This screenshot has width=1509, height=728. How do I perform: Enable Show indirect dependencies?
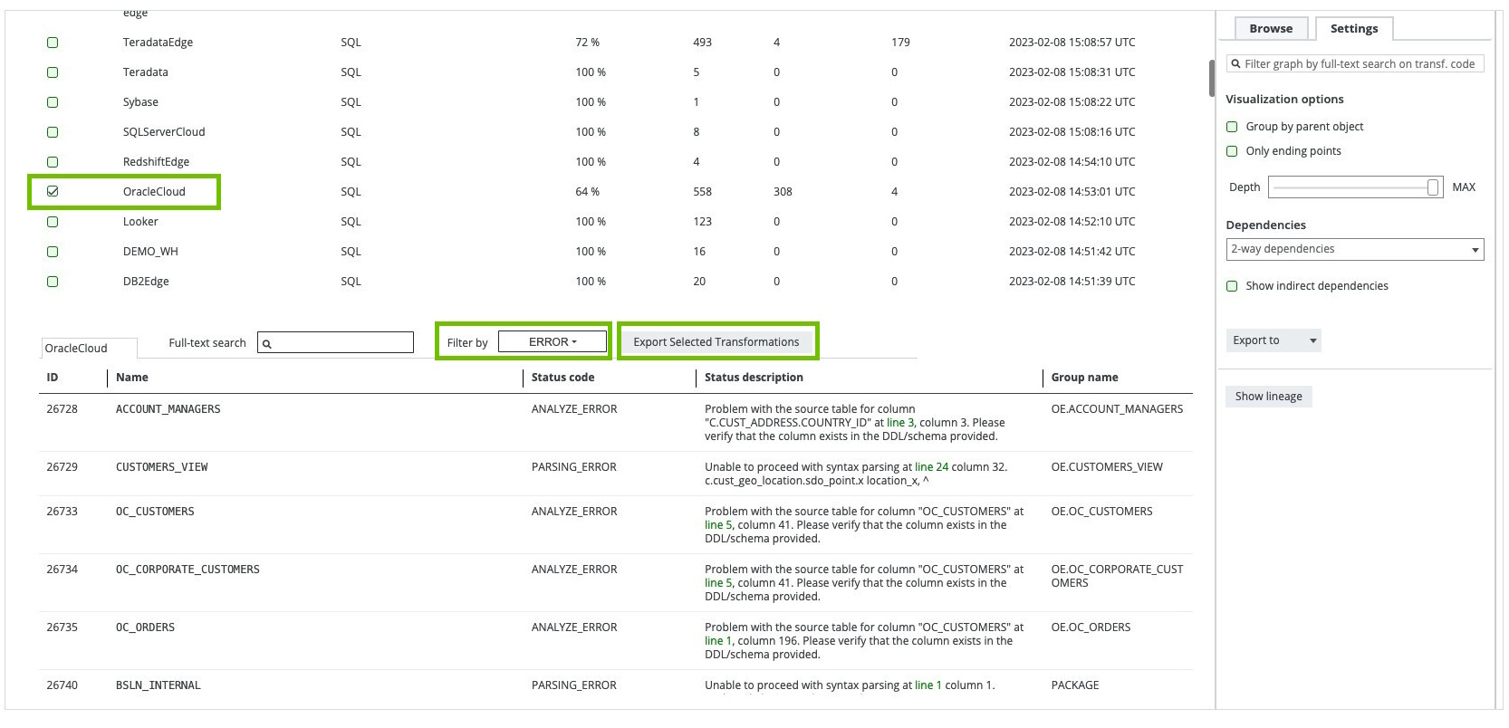1232,286
